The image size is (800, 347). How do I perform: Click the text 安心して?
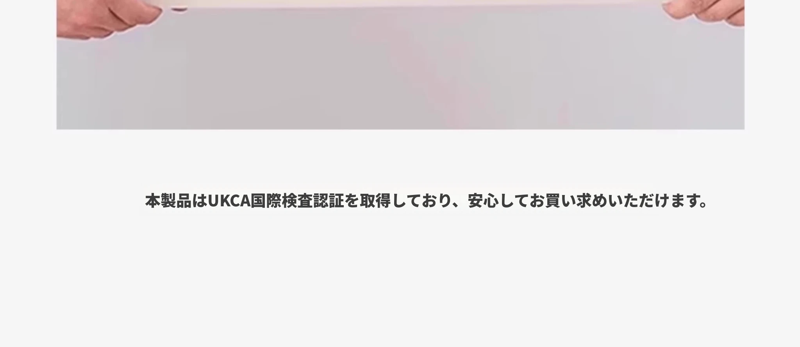pyautogui.click(x=499, y=201)
